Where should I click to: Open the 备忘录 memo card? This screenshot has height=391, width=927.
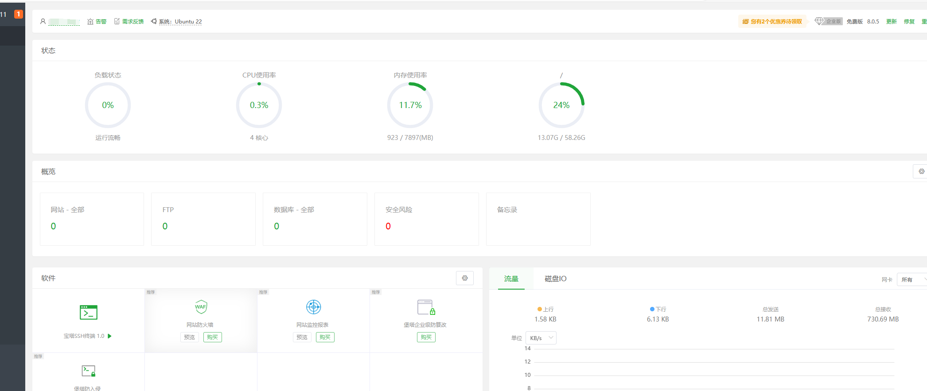coord(538,219)
